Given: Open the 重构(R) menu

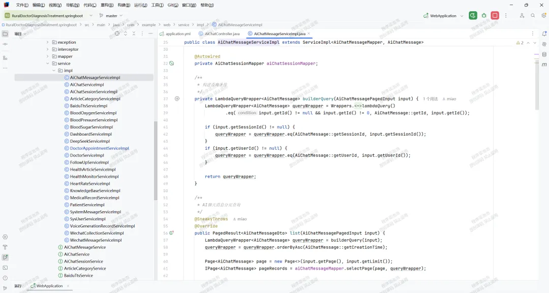Looking at the screenshot, I should [x=107, y=5].
